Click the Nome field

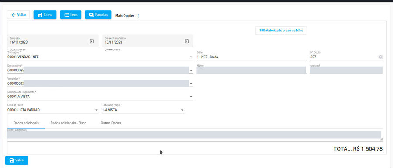pos(251,70)
